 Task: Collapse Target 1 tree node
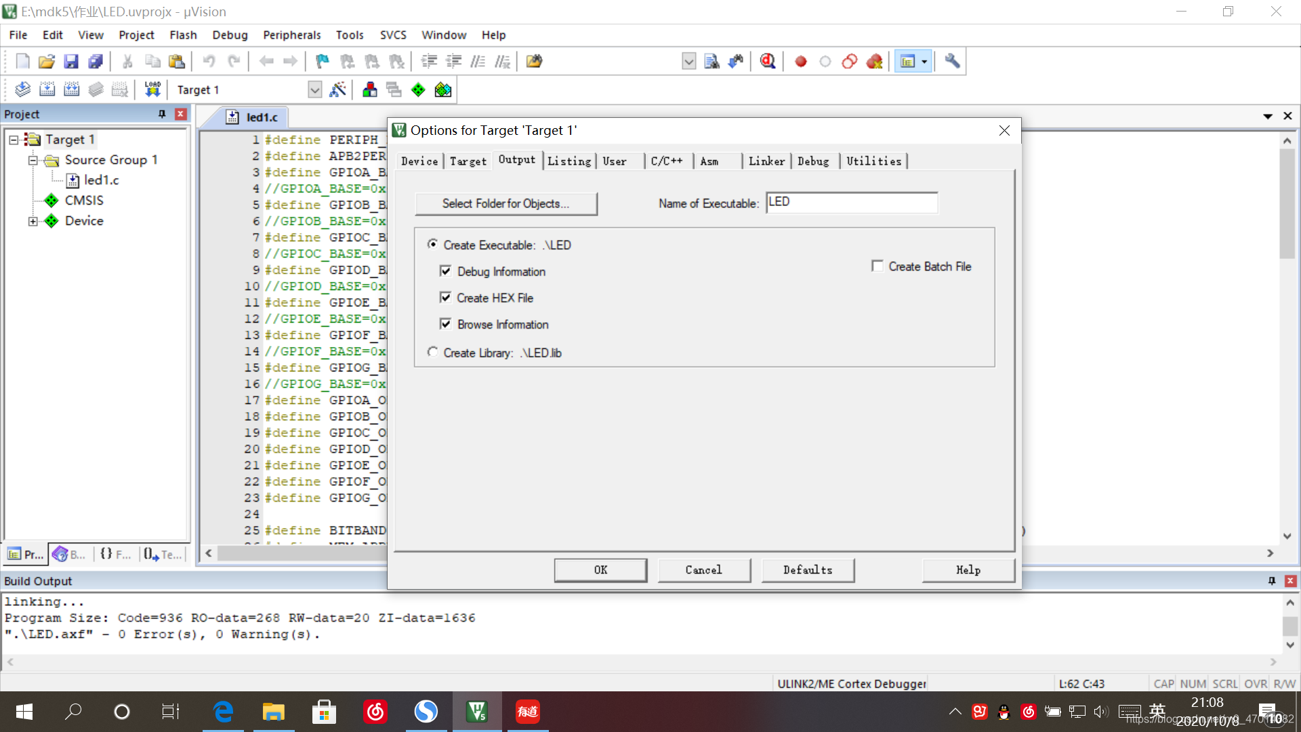coord(13,140)
